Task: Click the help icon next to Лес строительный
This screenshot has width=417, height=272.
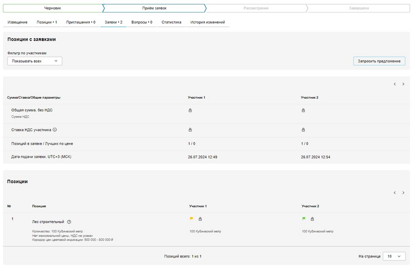Action: point(69,222)
